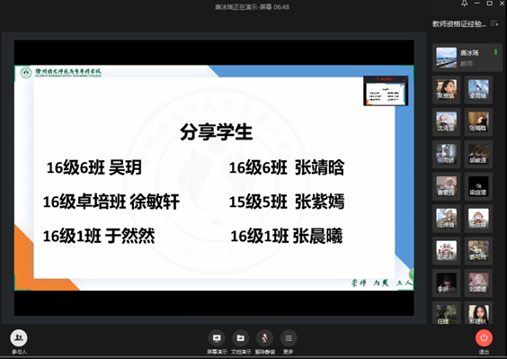The image size is (507, 359).
Task: Collapse sidebar using list-arrow icon
Action: point(494,23)
